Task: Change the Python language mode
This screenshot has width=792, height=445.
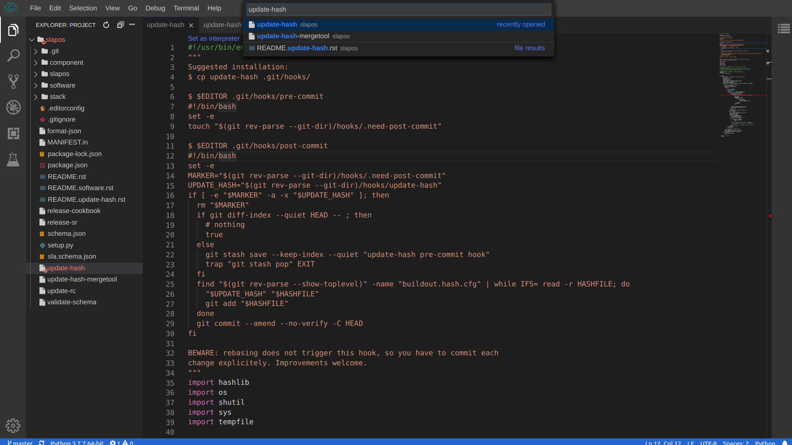Action: click(x=765, y=443)
